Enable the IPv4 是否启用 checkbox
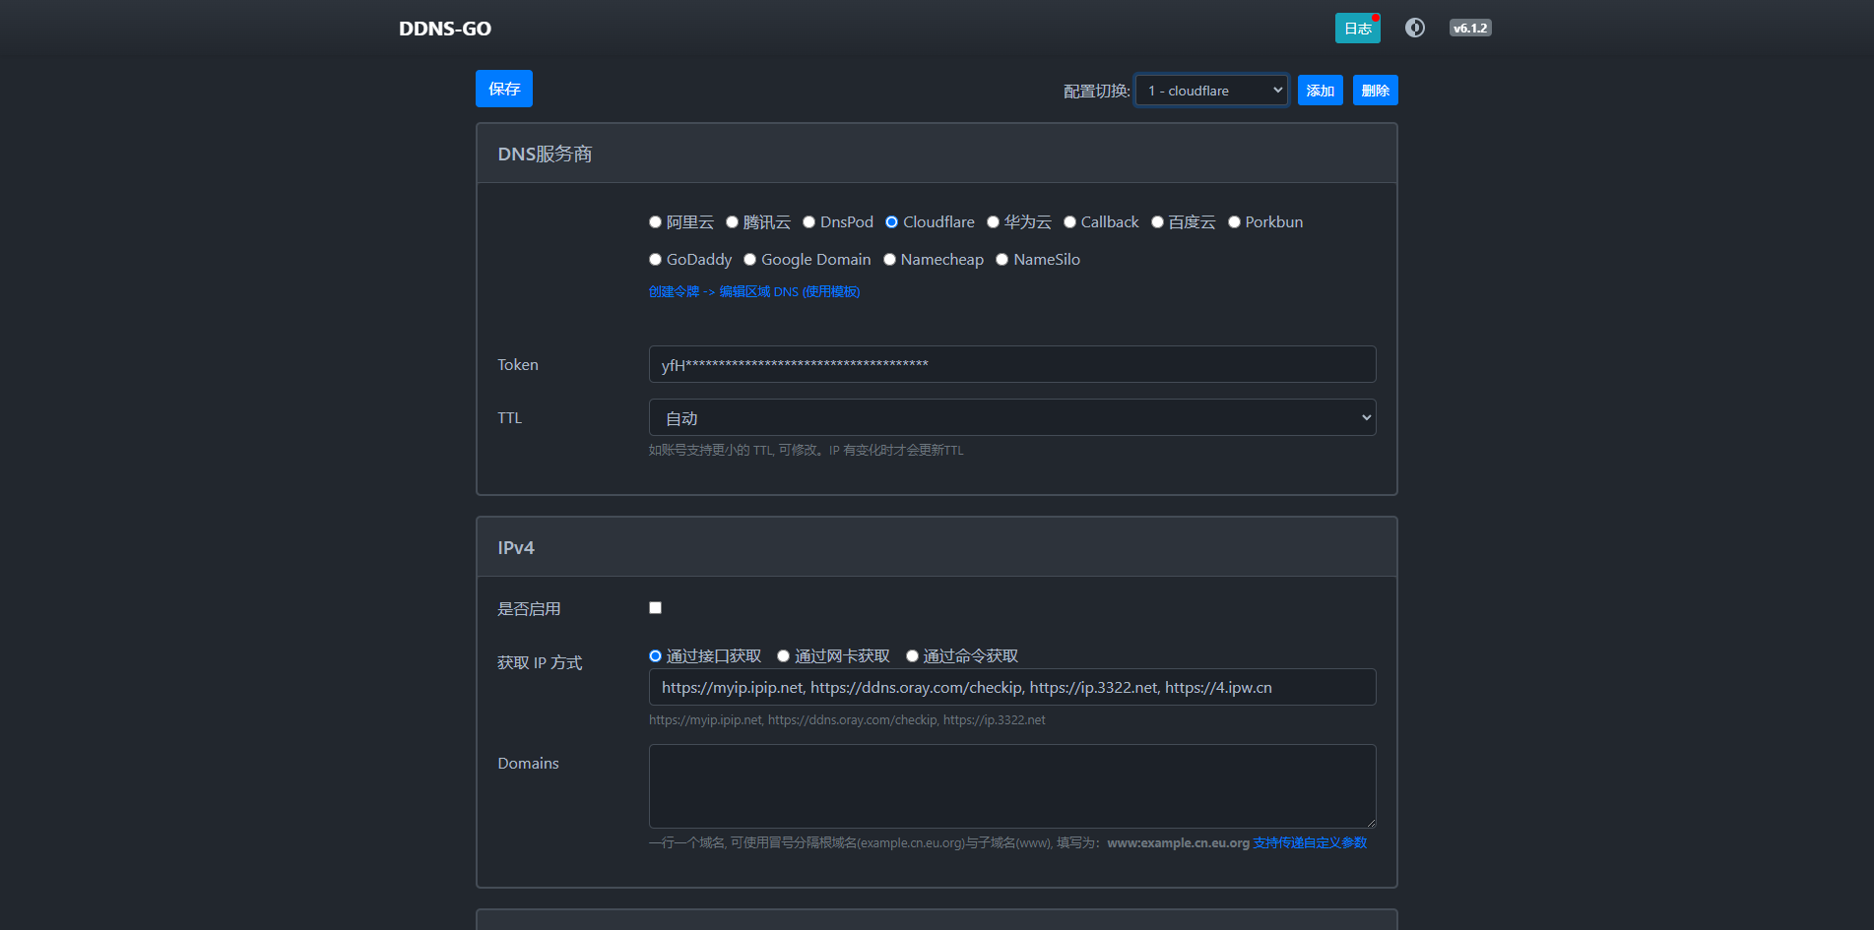Image resolution: width=1874 pixels, height=930 pixels. pyautogui.click(x=655, y=608)
